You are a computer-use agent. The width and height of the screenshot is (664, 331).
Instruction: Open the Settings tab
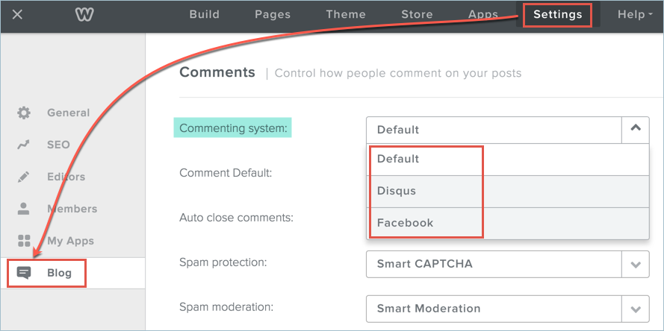tap(557, 15)
